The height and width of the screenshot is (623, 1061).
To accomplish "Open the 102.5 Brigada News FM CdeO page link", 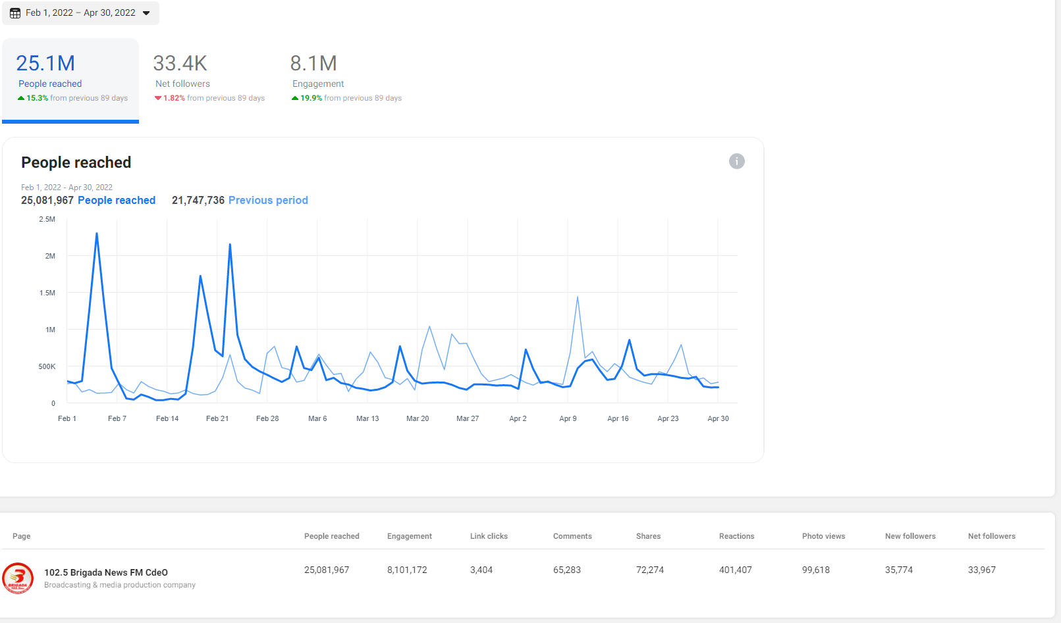I will pyautogui.click(x=106, y=572).
